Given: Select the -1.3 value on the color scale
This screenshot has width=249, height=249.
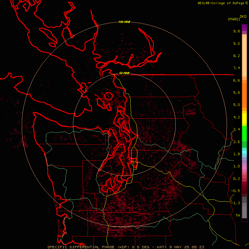Looking at the screenshot, I should coord(235,203).
